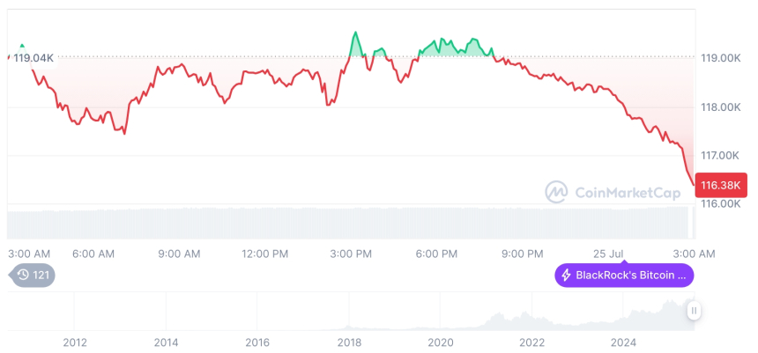Image resolution: width=758 pixels, height=353 pixels.
Task: Click the 3:00 PM time axis label
Action: pyautogui.click(x=351, y=254)
